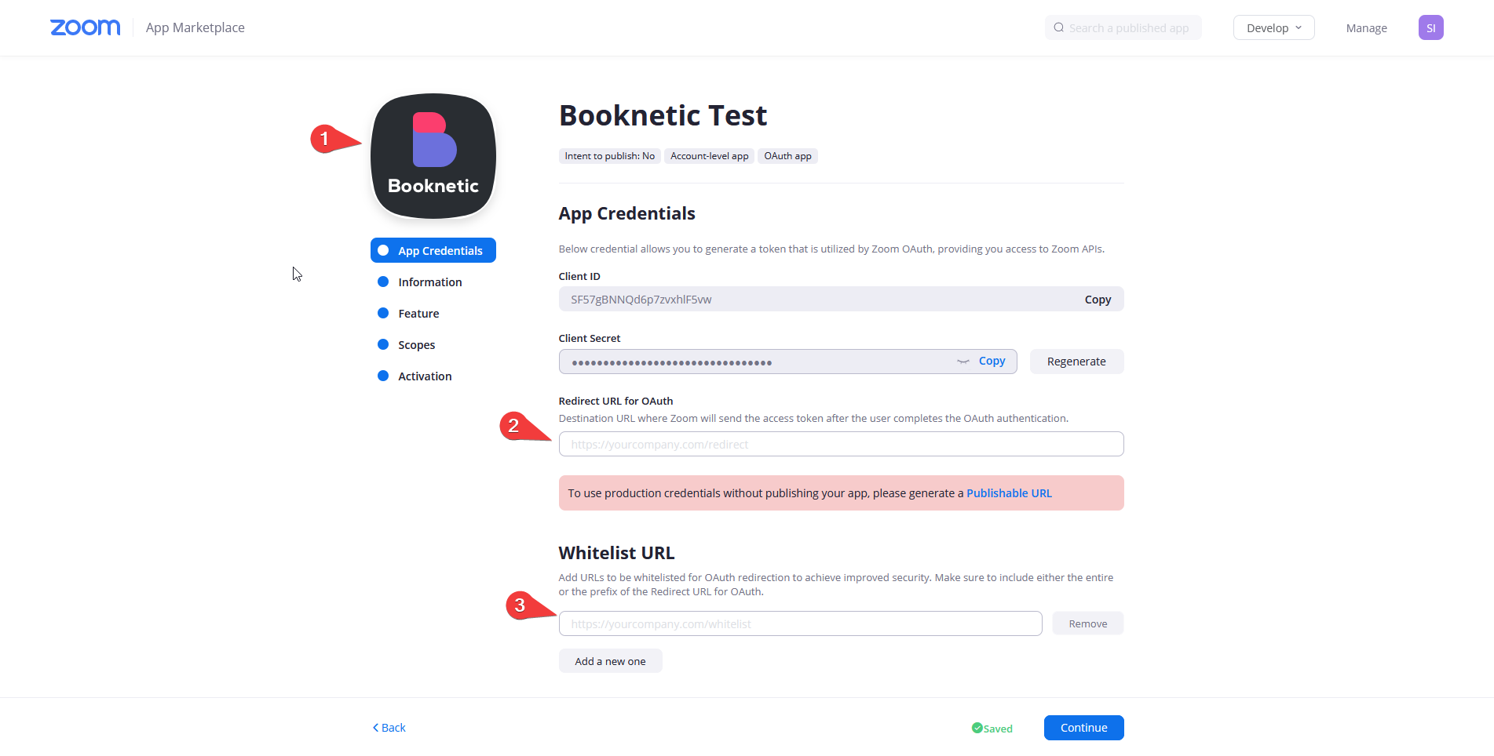Focus the Search a published app field
This screenshot has width=1494, height=756.
pyautogui.click(x=1123, y=27)
